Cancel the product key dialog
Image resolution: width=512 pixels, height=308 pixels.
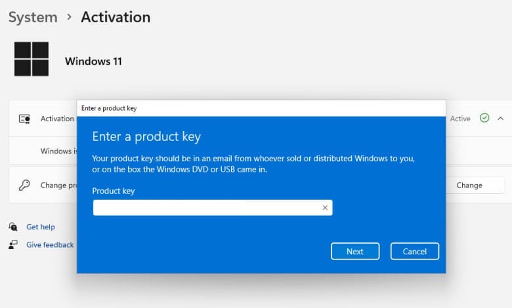(x=414, y=251)
